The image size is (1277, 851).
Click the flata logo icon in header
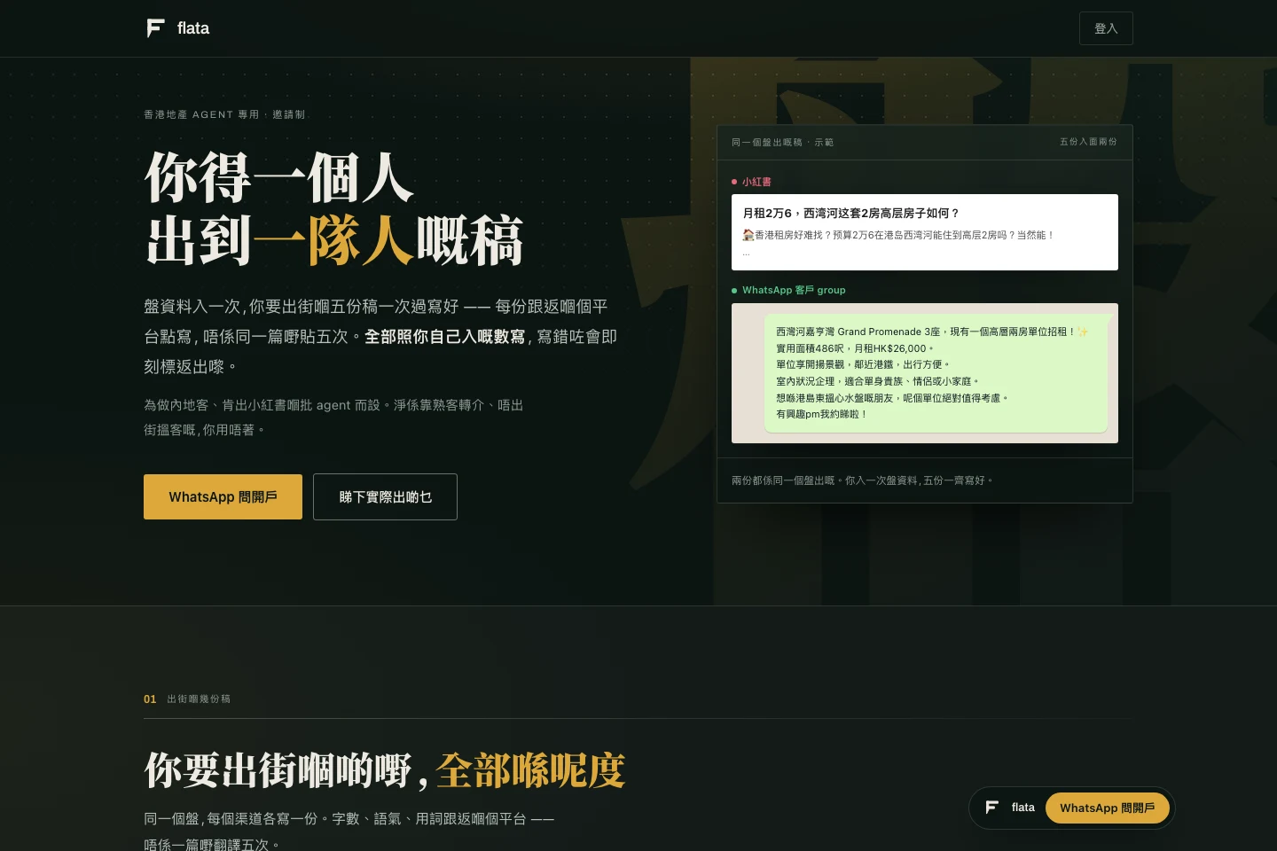click(x=155, y=28)
